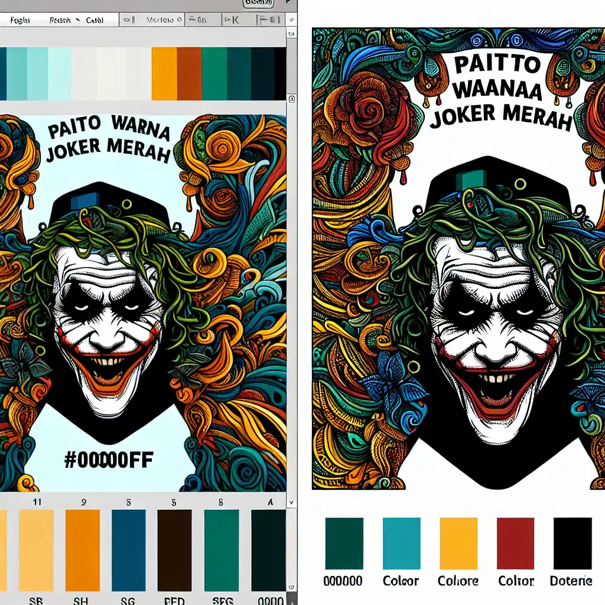The image size is (605, 605).
Task: Select the blue swatch labeled SG
Action: 128,550
